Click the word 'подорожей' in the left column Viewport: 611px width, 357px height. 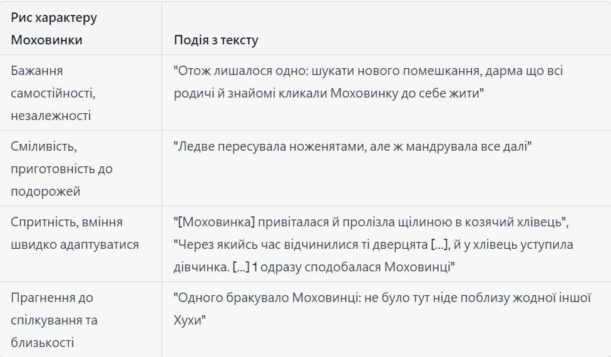click(x=46, y=191)
